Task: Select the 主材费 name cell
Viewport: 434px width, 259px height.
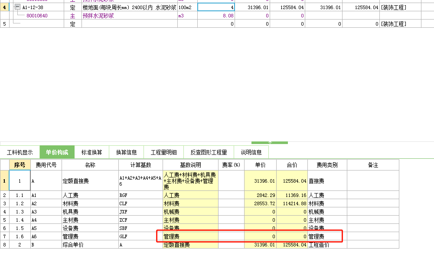Action: [90, 220]
